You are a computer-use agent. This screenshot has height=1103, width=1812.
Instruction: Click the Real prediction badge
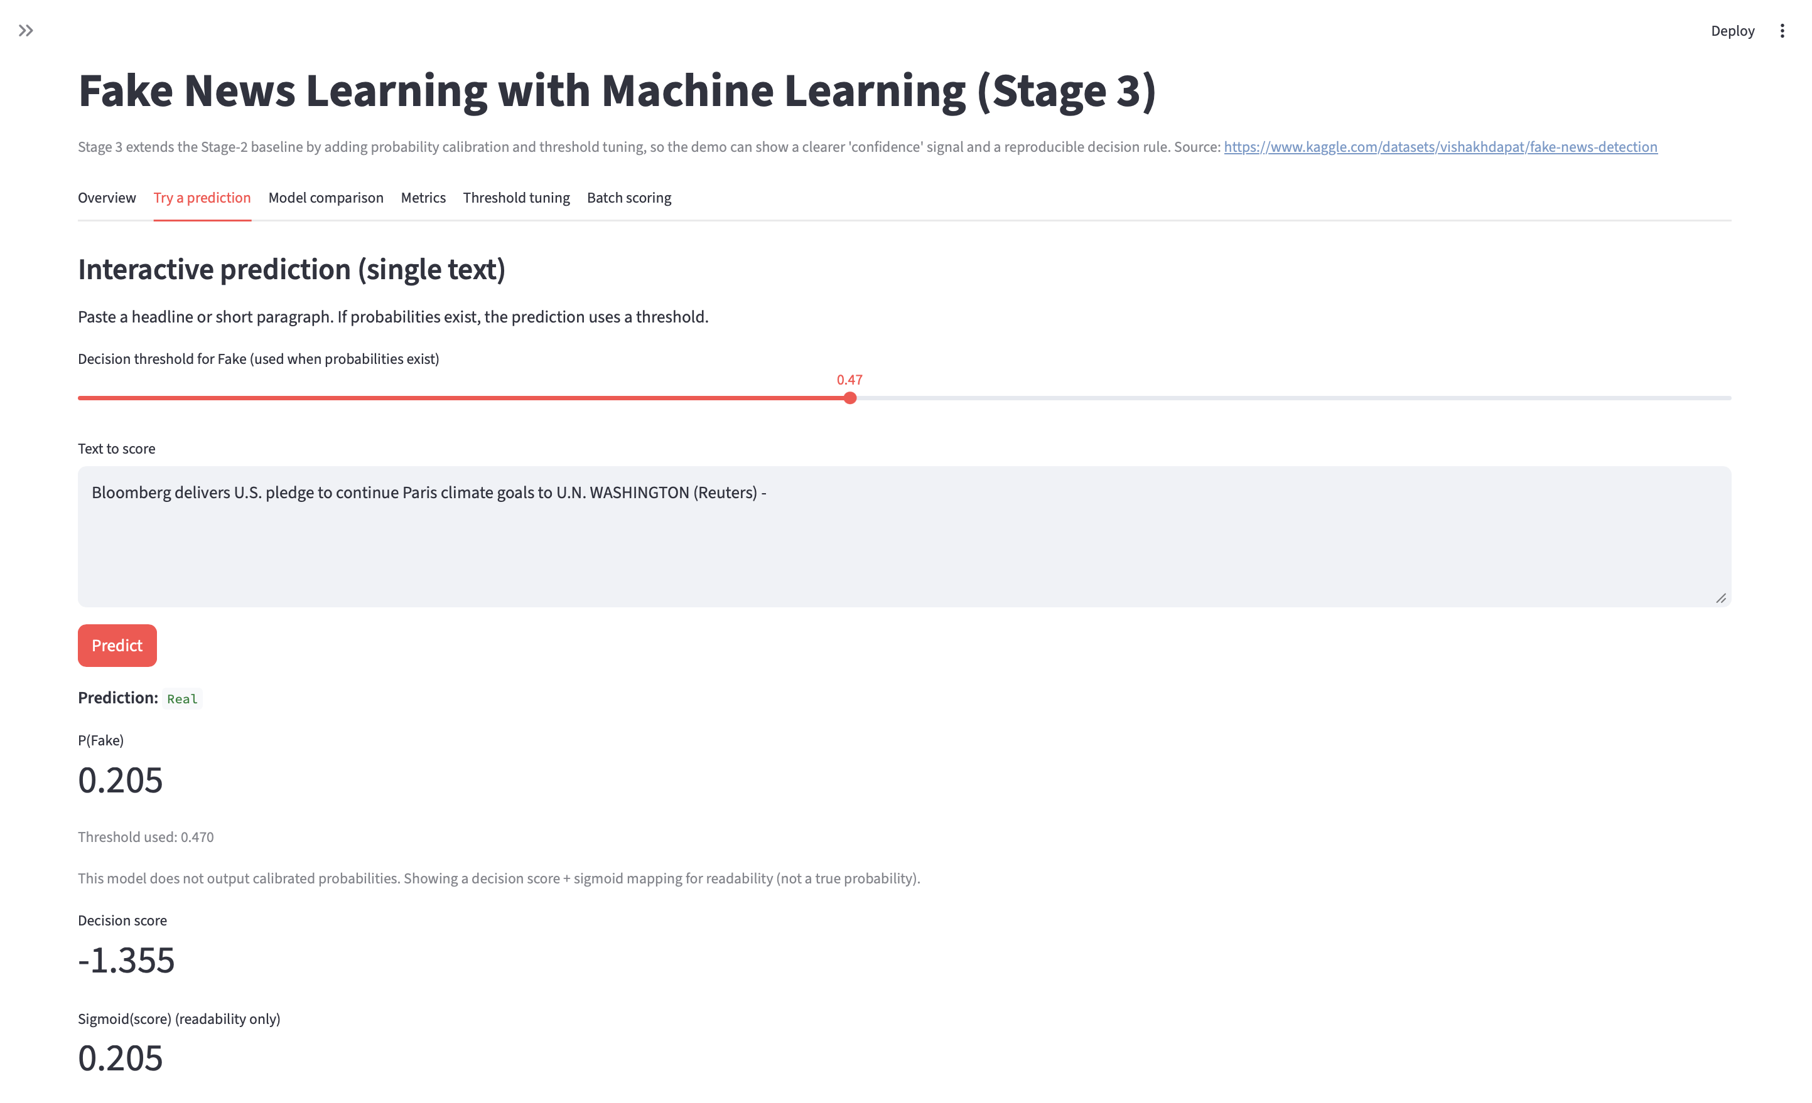tap(181, 698)
